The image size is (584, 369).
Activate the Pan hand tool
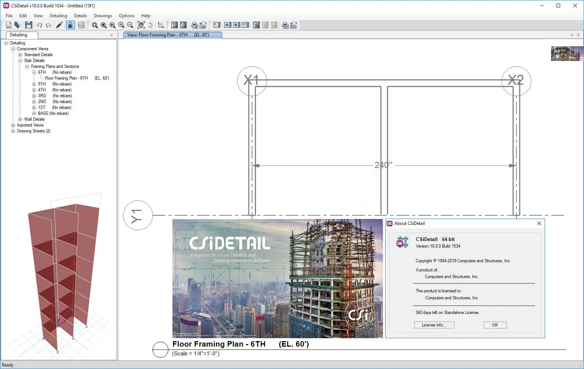[x=141, y=25]
